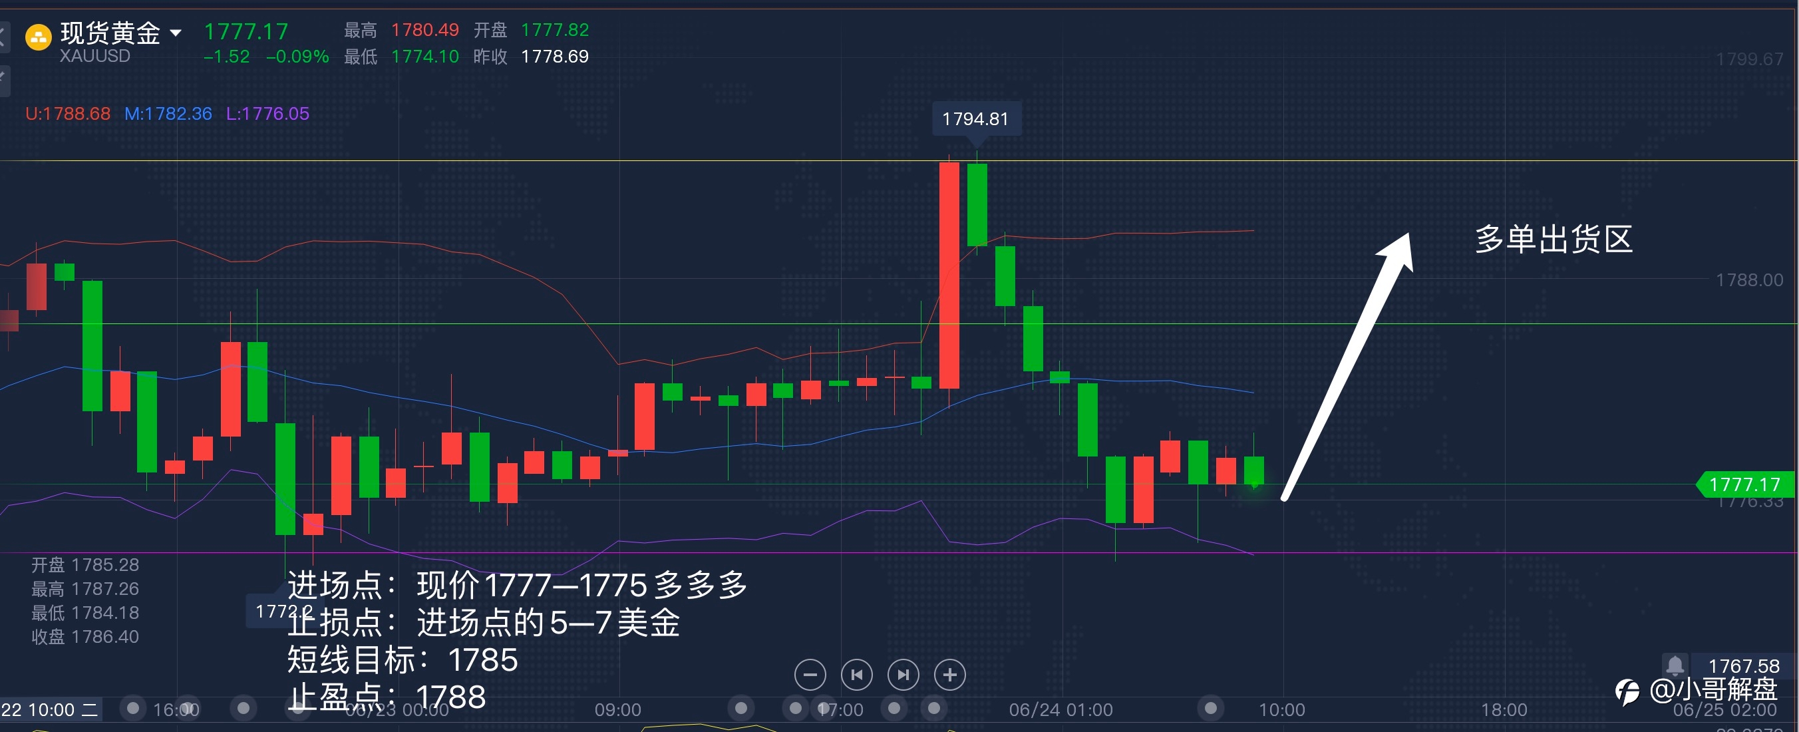Open the 现货黄金 instrument dropdown arrow
Viewport: 1799px width, 732px height.
176,33
